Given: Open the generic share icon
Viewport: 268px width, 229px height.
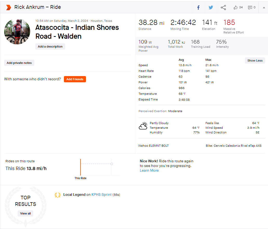Looking at the screenshot, I should click(223, 7).
